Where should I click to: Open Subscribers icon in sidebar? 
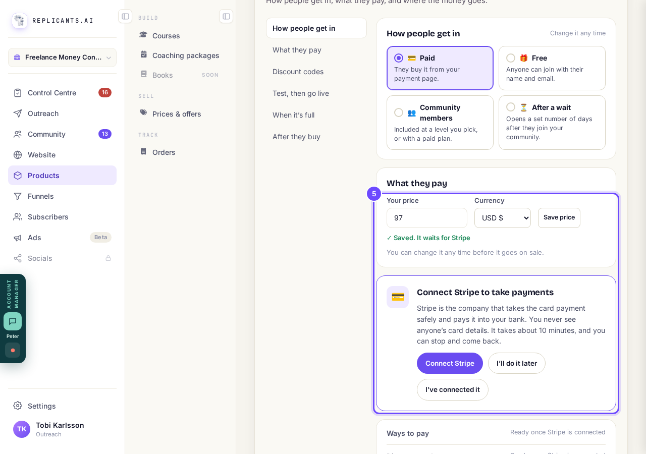18,217
